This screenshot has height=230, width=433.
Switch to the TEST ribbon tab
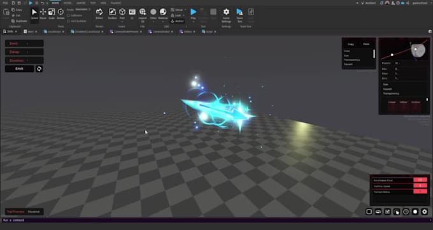coord(93,3)
